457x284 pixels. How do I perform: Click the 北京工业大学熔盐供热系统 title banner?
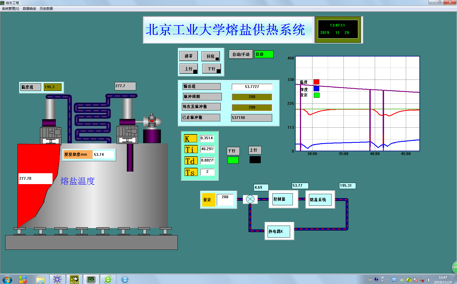pyautogui.click(x=228, y=30)
